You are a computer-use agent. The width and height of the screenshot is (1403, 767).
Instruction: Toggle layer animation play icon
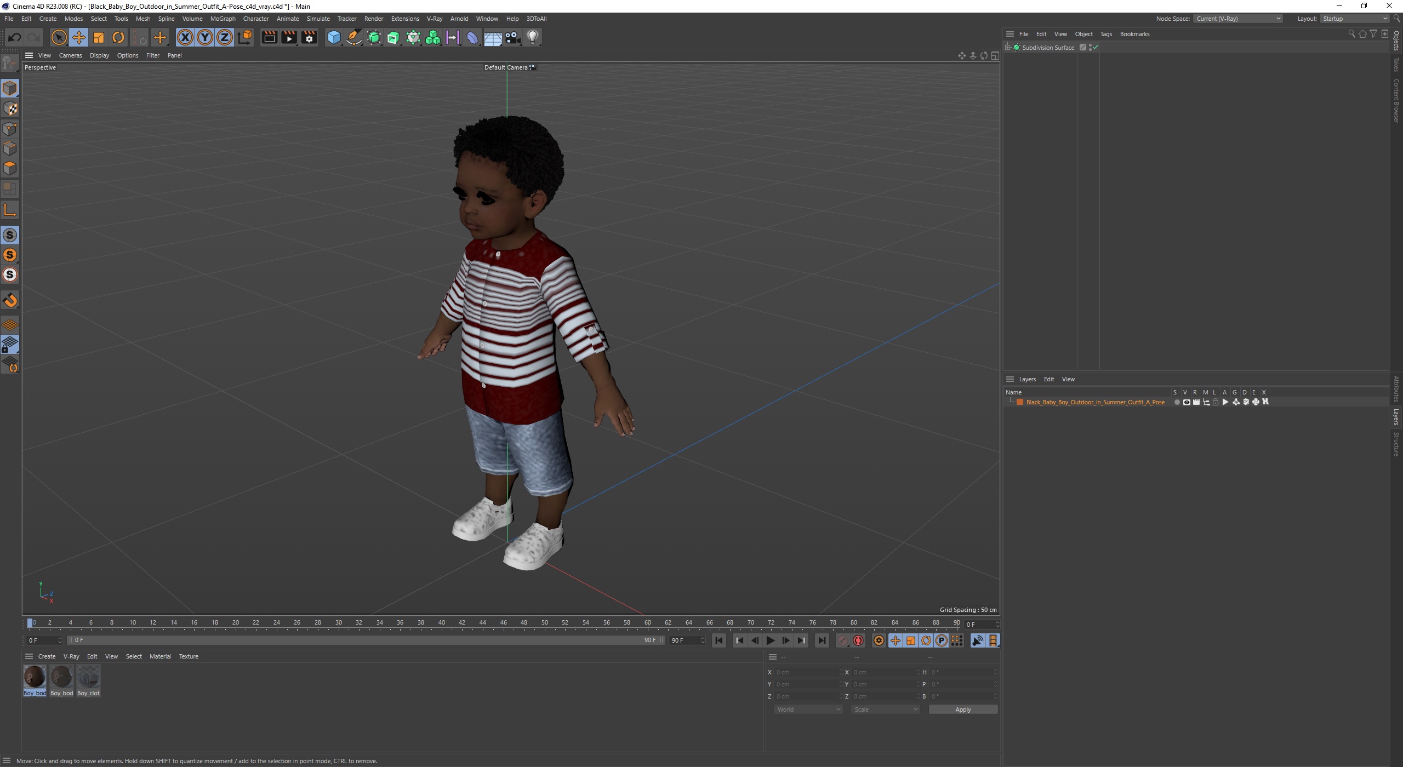click(x=1225, y=402)
